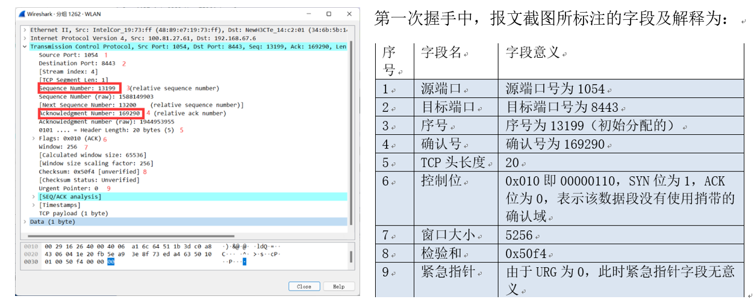Image resolution: width=754 pixels, height=308 pixels.
Task: Click the highlighted last byte 00 in hex pane
Action: pyautogui.click(x=111, y=262)
